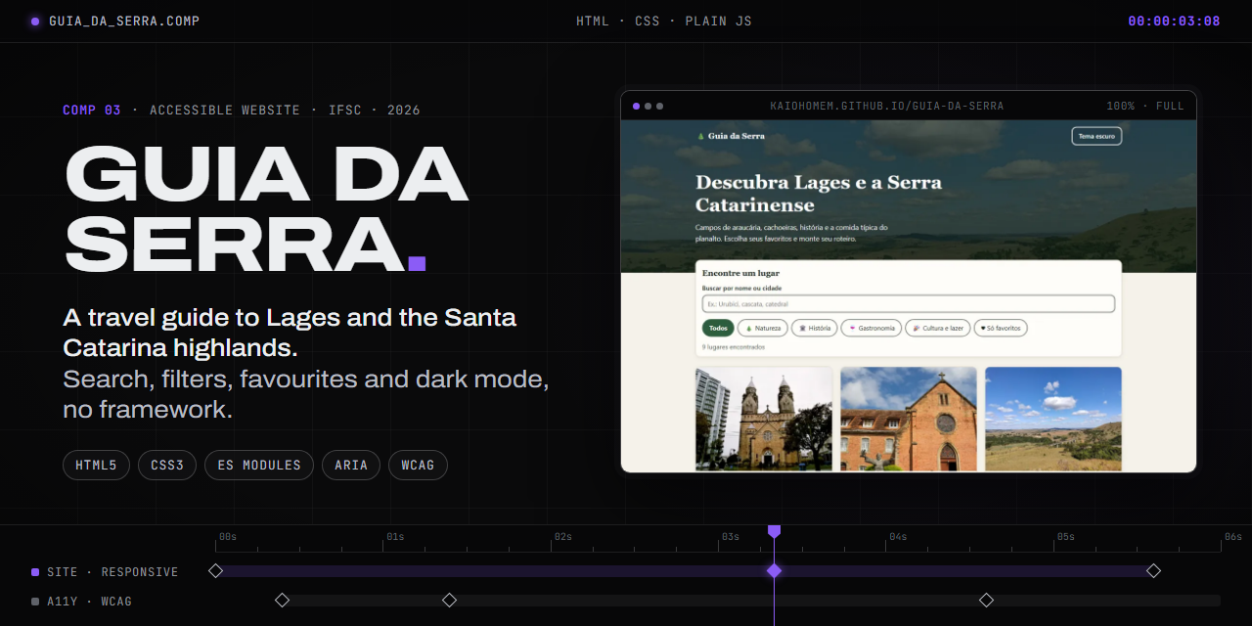This screenshot has height=626, width=1252.
Task: Filter places by Cultura e lazer
Action: [938, 329]
